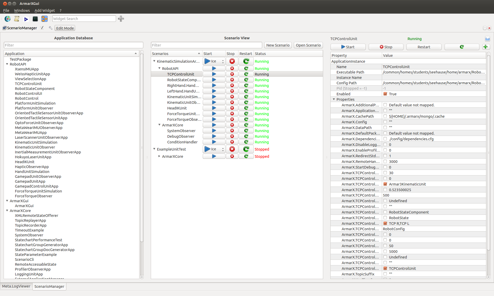Collapse the Properties section in details panel

pyautogui.click(x=334, y=99)
